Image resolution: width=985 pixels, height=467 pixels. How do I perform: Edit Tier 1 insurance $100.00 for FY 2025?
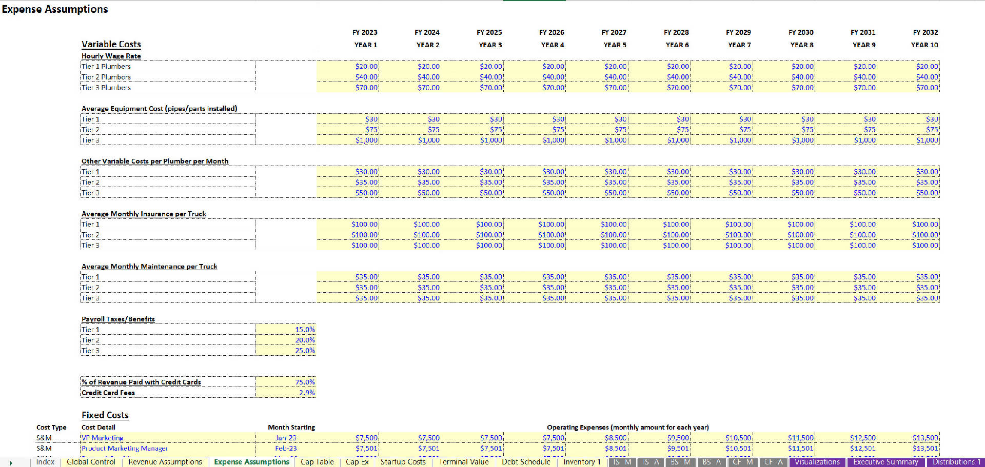pos(472,224)
